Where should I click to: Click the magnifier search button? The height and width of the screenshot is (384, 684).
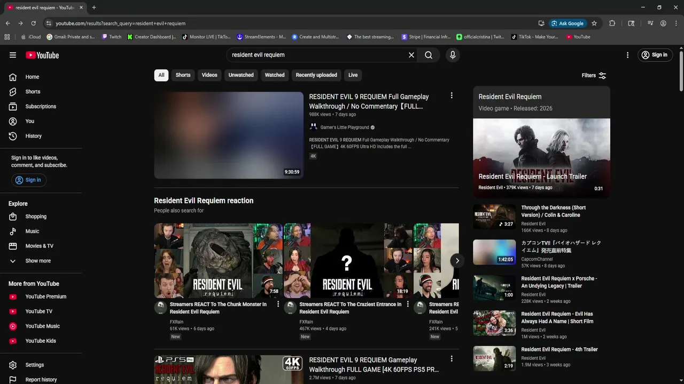pyautogui.click(x=429, y=55)
